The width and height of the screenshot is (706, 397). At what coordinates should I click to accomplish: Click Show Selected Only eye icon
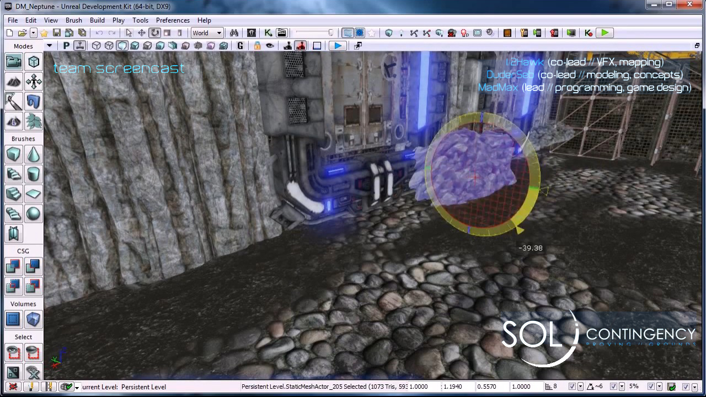[x=13, y=352]
